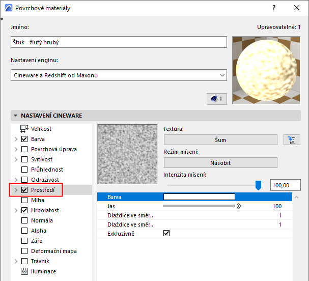
Task: Expand the Povrchová úprava tree item
Action: pyautogui.click(x=16, y=149)
